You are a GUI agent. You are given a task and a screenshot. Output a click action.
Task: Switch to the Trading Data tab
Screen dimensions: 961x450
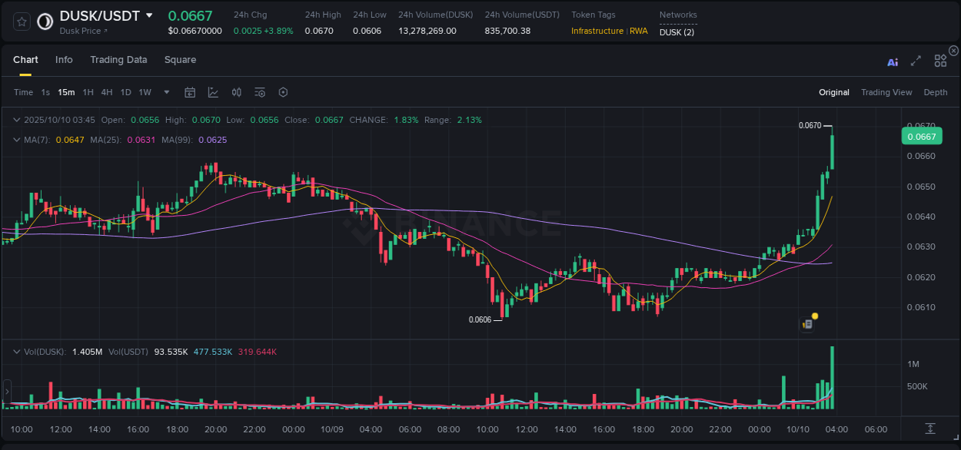click(118, 59)
